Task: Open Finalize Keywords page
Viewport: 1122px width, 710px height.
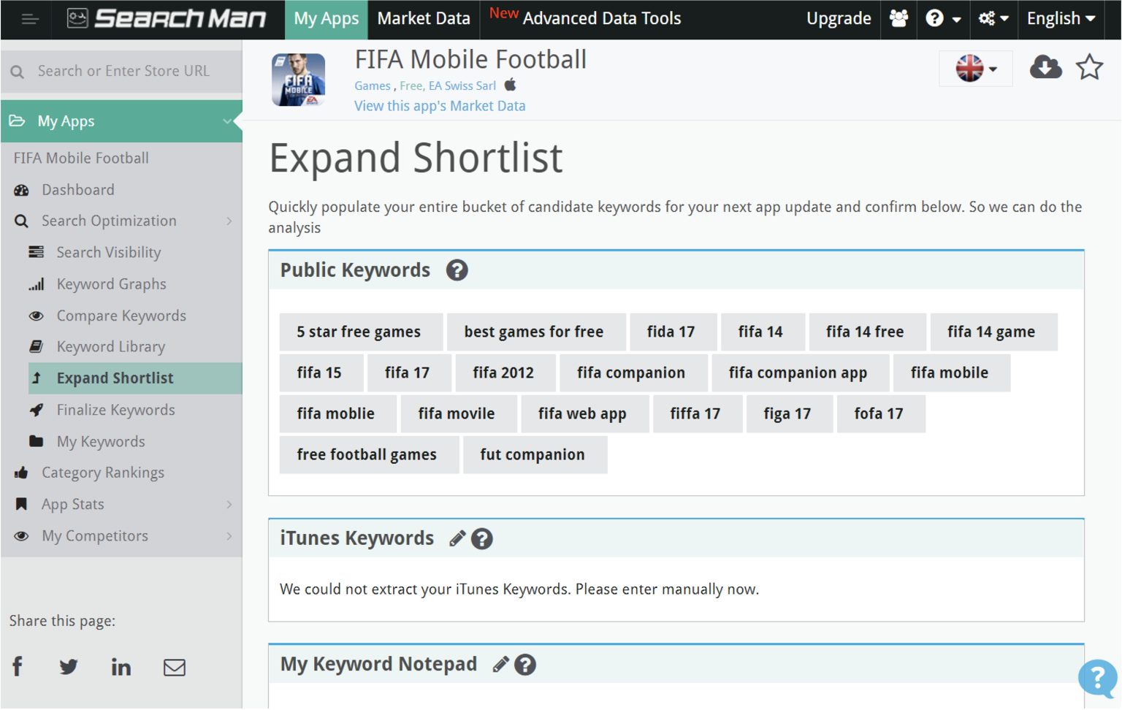Action: tap(115, 410)
